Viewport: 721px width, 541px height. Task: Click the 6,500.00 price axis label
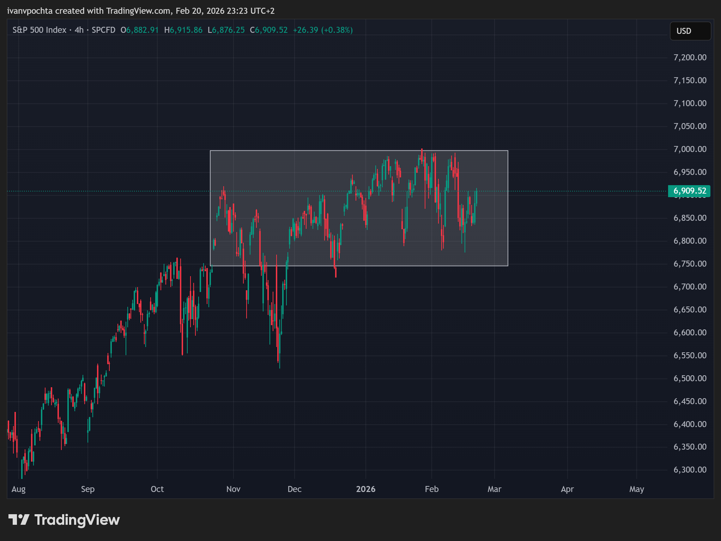coord(690,378)
